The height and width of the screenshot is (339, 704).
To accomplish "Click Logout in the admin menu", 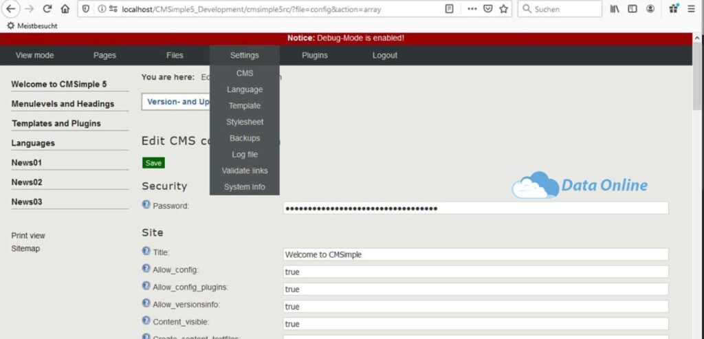I will 385,55.
